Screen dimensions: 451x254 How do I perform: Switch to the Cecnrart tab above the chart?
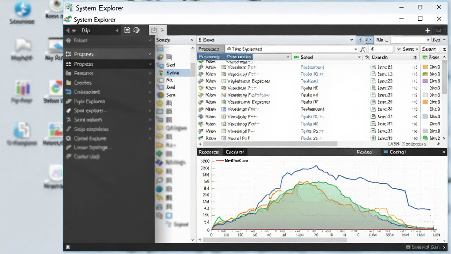[x=235, y=152]
